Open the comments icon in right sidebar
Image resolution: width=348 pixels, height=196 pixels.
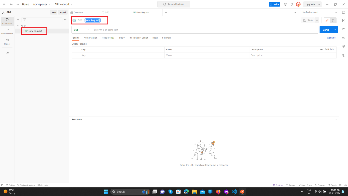pos(343,29)
